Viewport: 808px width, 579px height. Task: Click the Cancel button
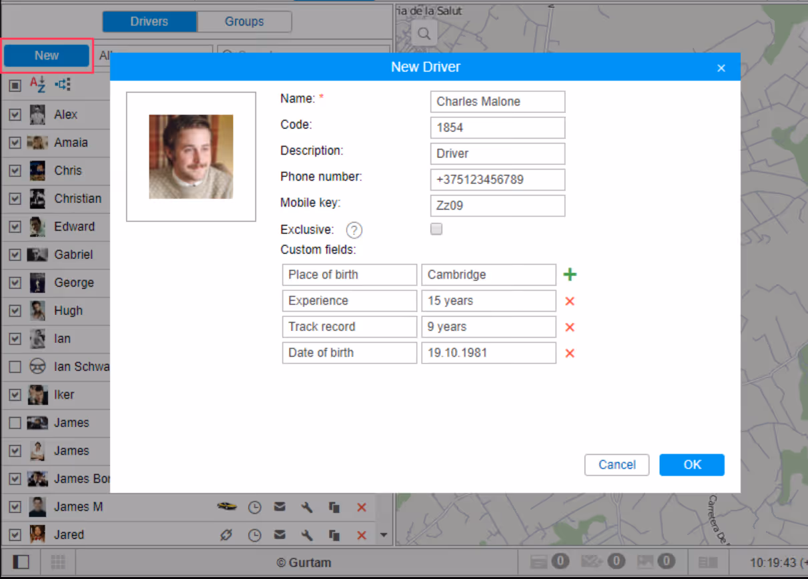pos(617,465)
